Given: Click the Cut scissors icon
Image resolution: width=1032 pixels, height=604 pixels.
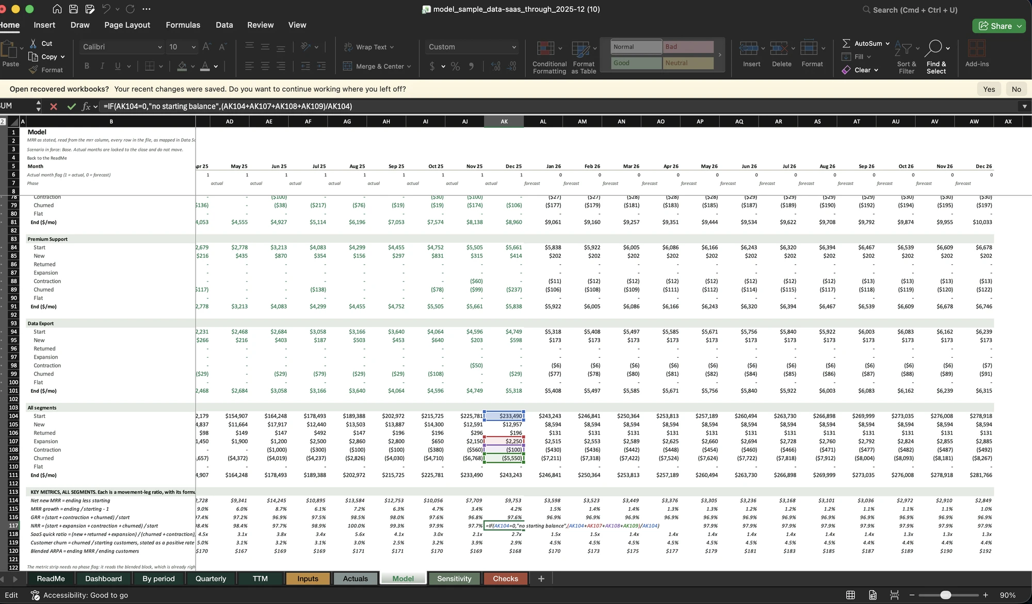Looking at the screenshot, I should click(x=33, y=43).
